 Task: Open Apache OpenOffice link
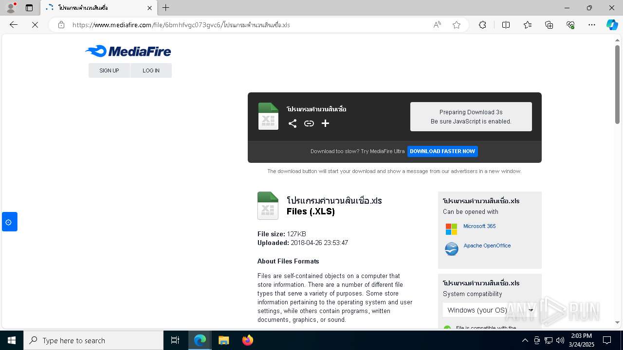[487, 245]
